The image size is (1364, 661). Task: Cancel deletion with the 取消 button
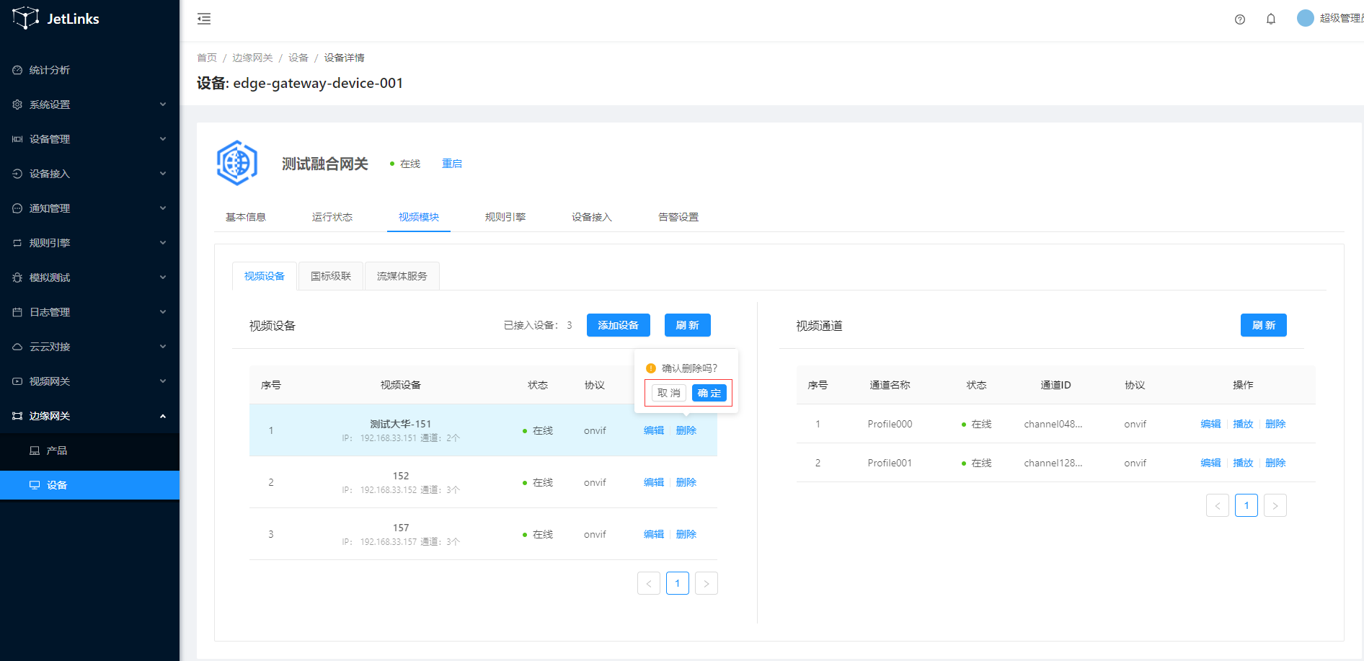pyautogui.click(x=668, y=393)
